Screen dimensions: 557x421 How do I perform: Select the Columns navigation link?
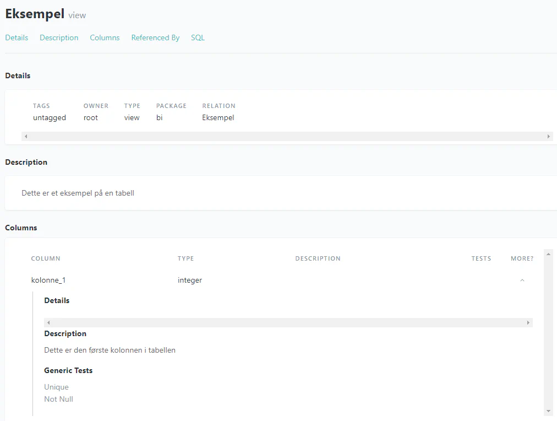point(105,37)
